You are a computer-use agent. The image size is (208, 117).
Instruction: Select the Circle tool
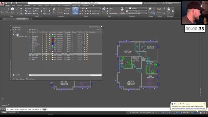tap(12, 10)
